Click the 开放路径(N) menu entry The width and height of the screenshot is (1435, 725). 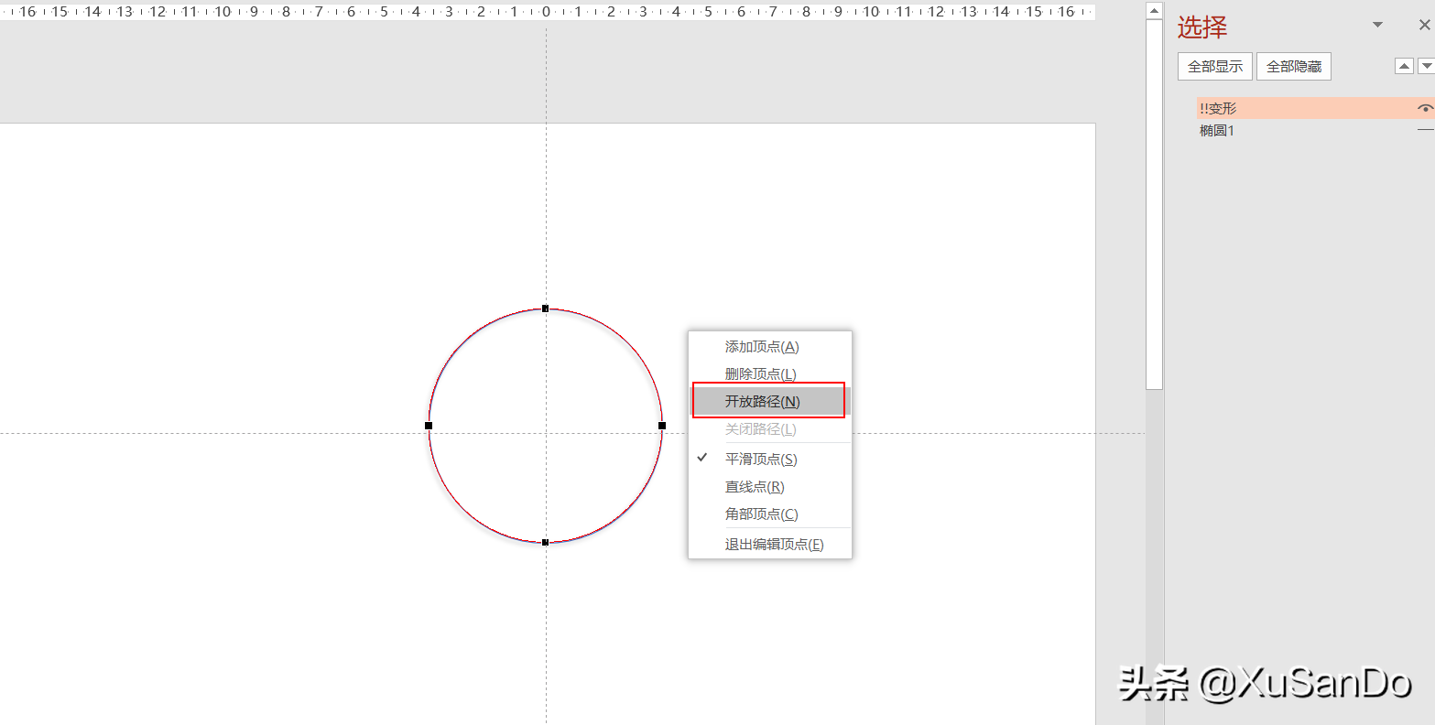[769, 401]
